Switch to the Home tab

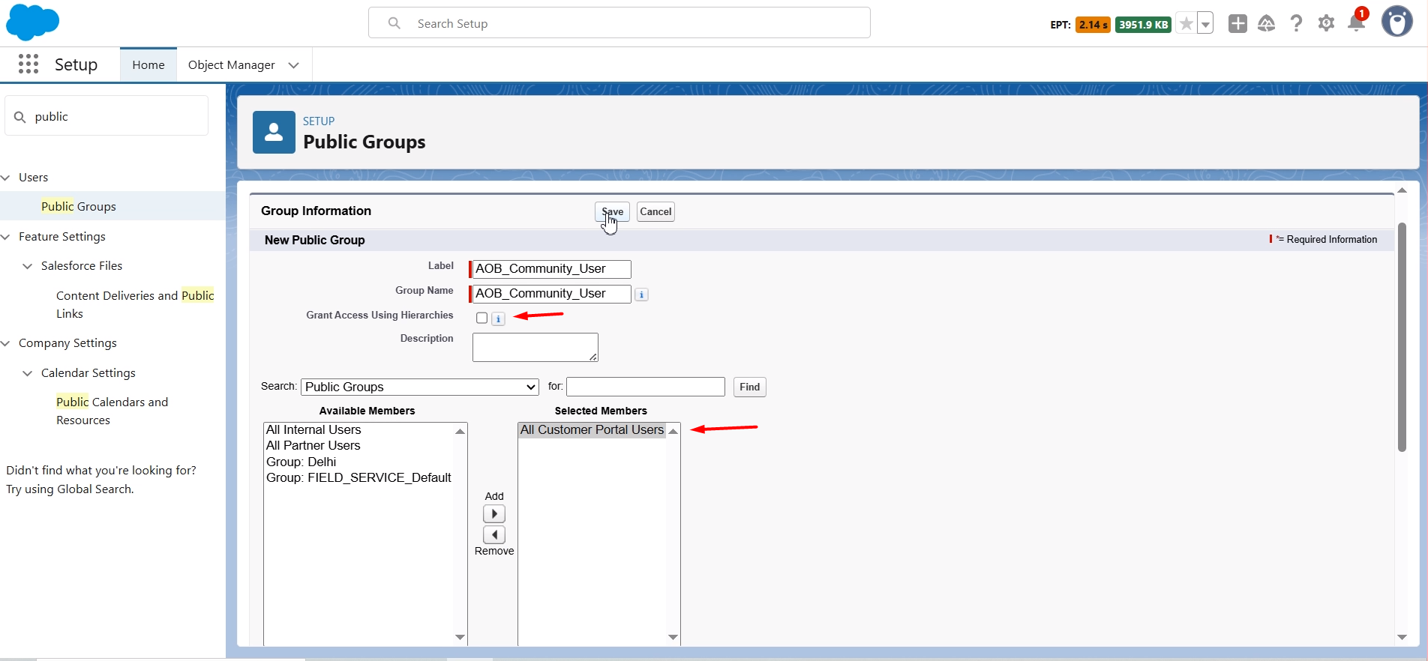point(148,65)
